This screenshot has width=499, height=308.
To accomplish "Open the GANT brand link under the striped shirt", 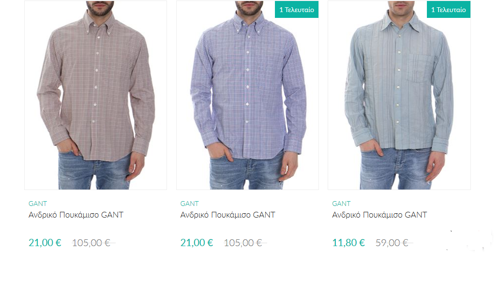I will pyautogui.click(x=342, y=204).
